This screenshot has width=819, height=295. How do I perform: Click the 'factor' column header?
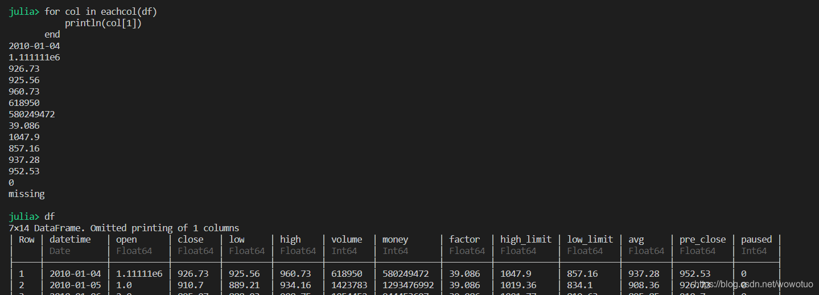(464, 240)
